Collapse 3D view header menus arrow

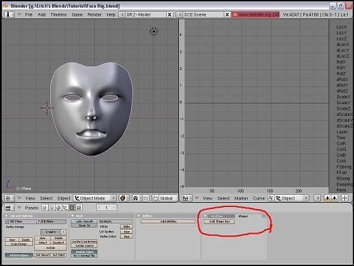(19, 198)
